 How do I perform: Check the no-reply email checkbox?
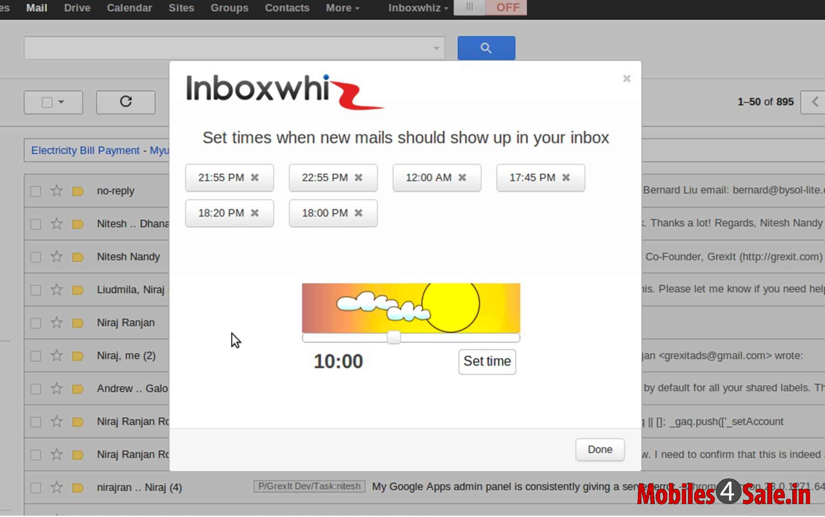pyautogui.click(x=36, y=191)
